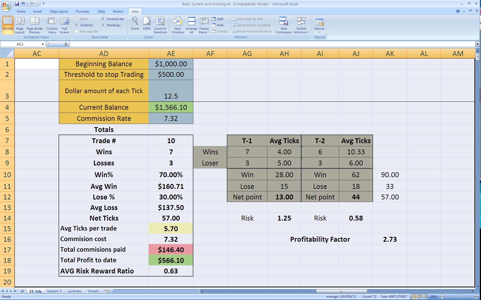Image resolution: width=481 pixels, height=300 pixels.
Task: Click insert function fx icon
Action: point(66,44)
